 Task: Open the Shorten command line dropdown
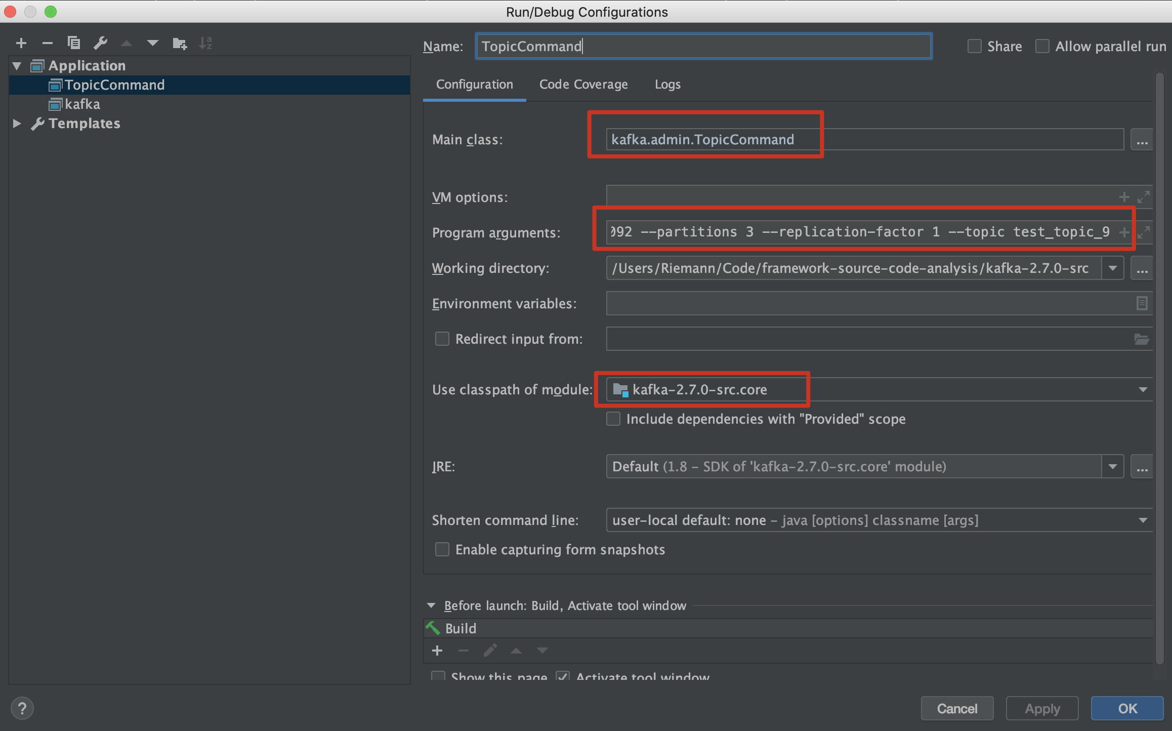(x=1143, y=520)
